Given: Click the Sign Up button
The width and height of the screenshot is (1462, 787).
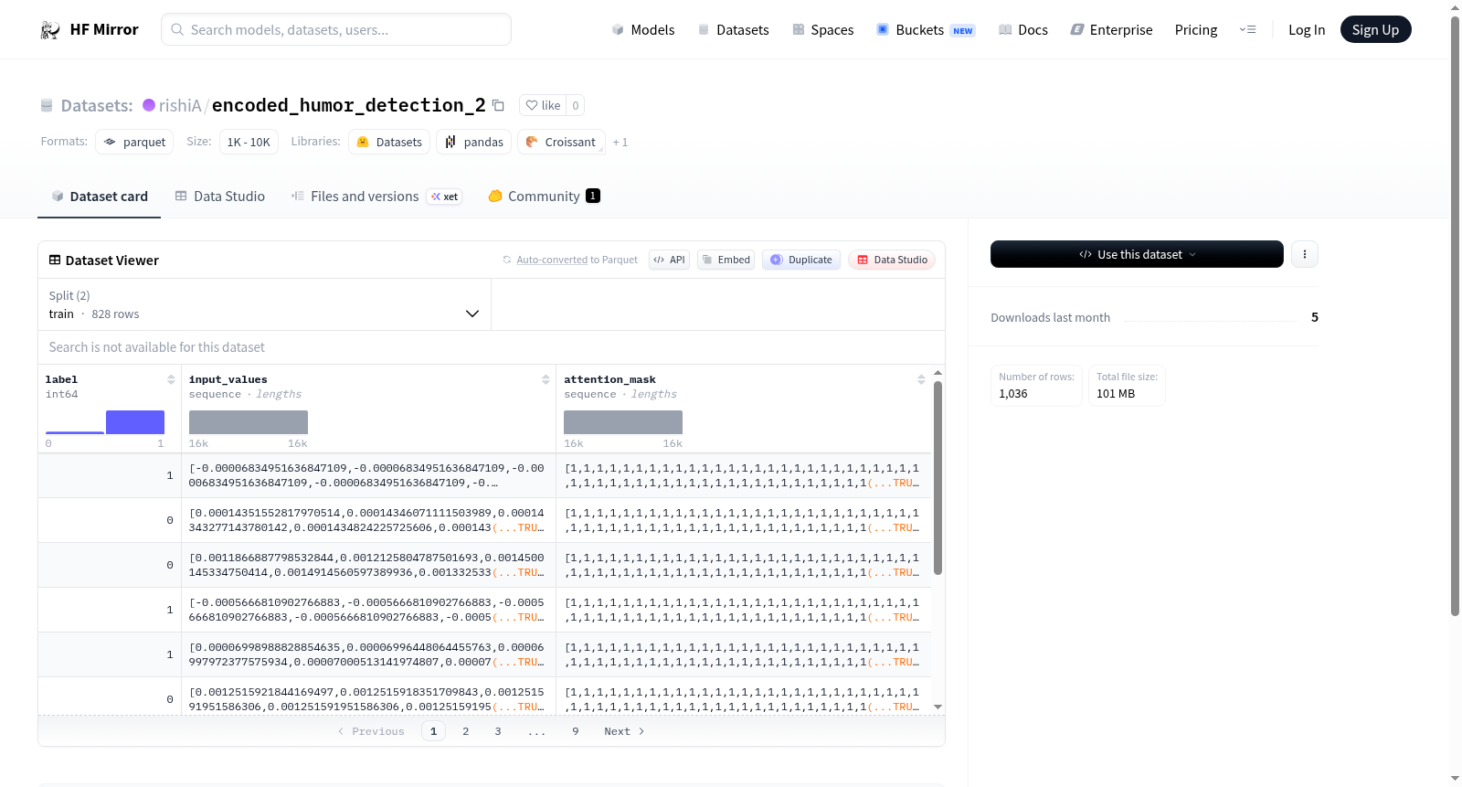Looking at the screenshot, I should tap(1375, 29).
